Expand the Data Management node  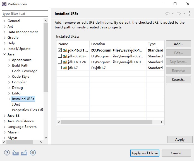coord(4,32)
